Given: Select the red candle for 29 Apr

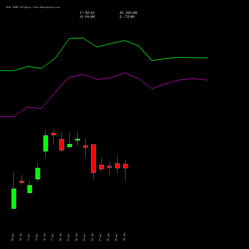Looking at the screenshot, I should 118,166.
